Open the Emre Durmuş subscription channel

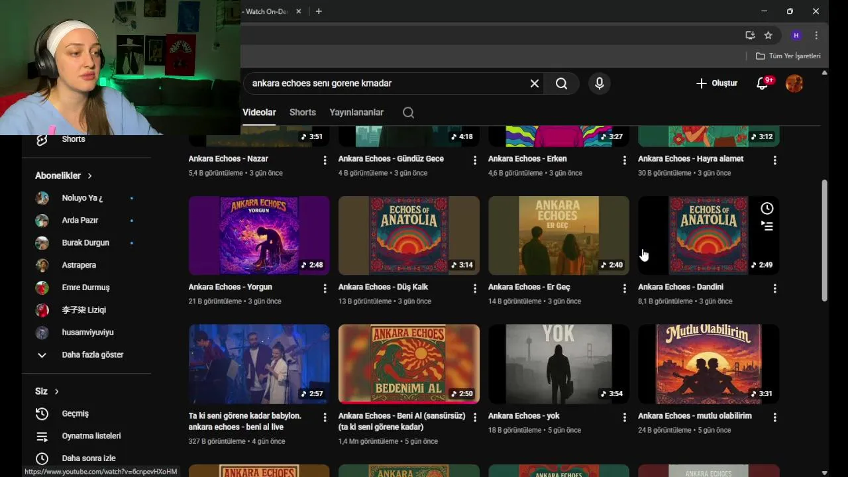(x=87, y=288)
